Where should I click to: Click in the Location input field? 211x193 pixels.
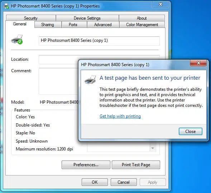(x=58, y=59)
